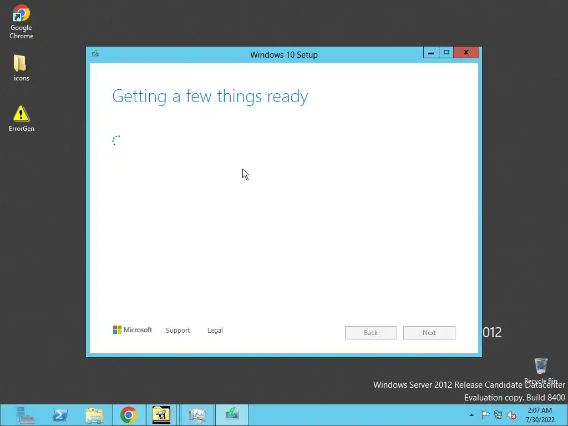Open the Legal link
568x426 pixels.
215,331
